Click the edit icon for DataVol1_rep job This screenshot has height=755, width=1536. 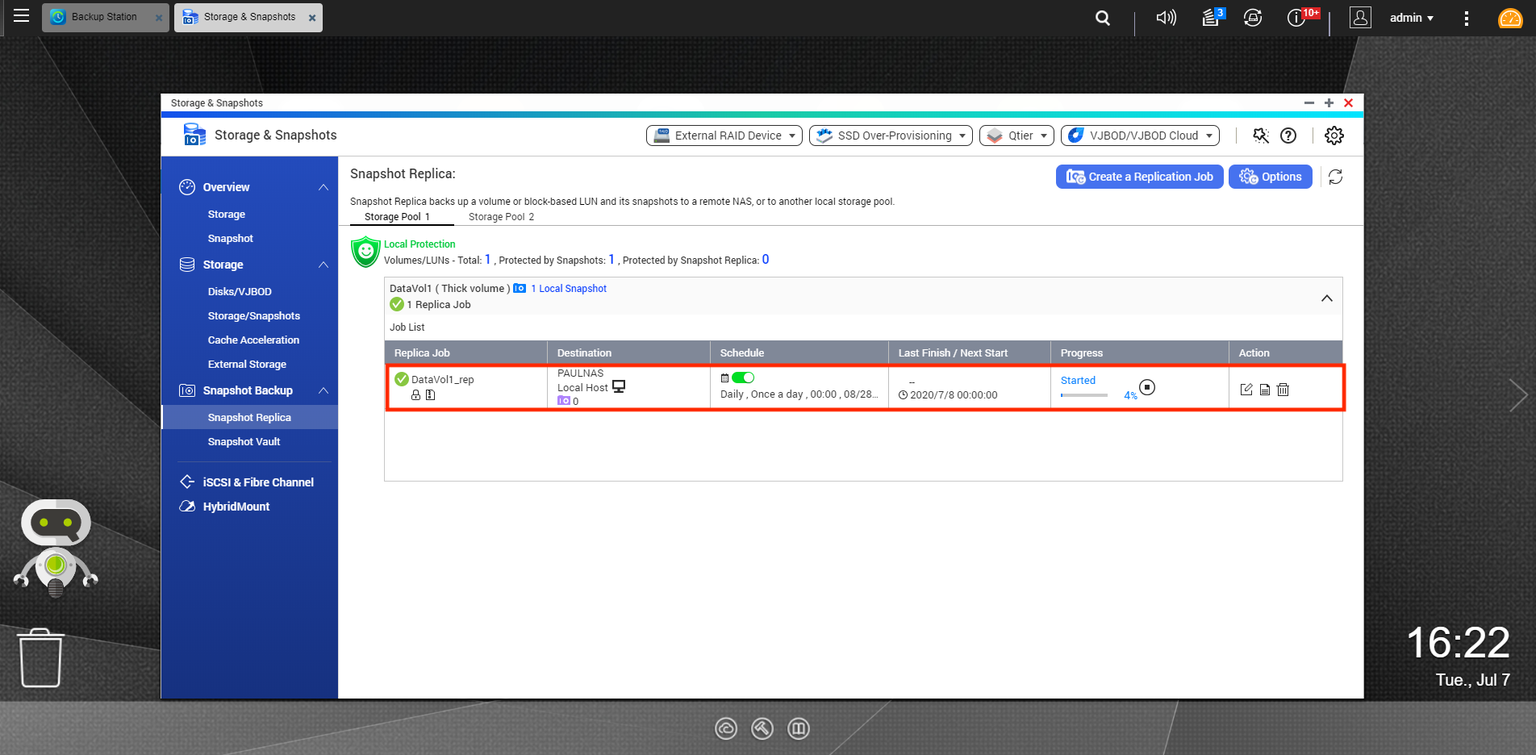(x=1246, y=390)
